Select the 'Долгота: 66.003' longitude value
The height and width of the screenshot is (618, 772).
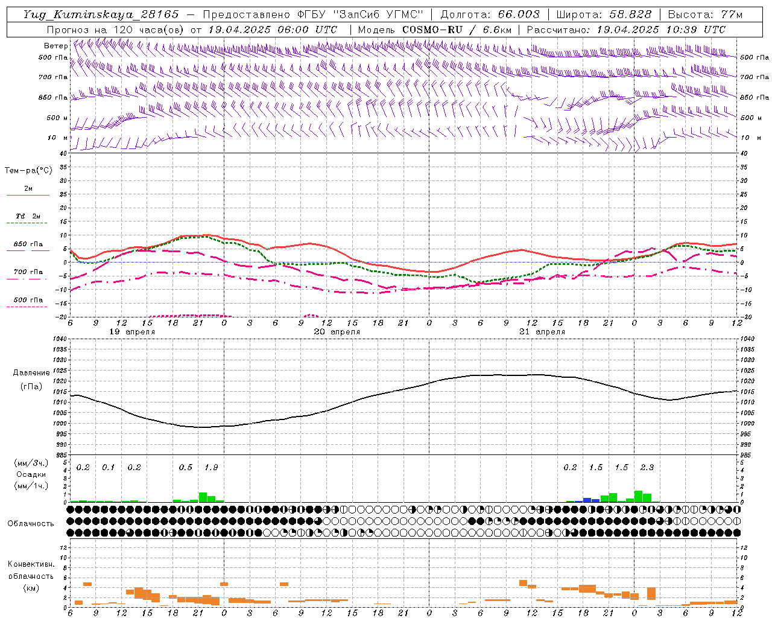[x=490, y=14]
